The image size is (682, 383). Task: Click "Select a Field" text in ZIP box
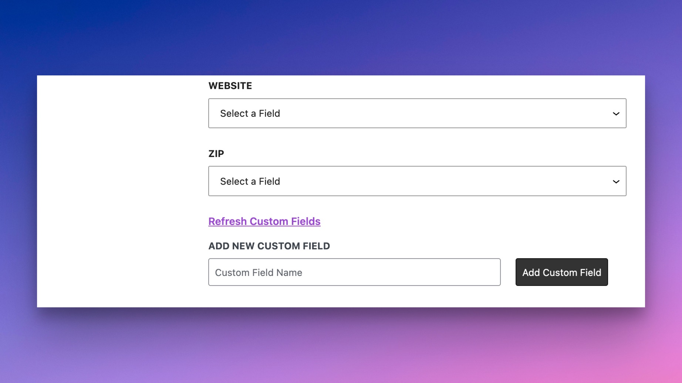(x=250, y=181)
